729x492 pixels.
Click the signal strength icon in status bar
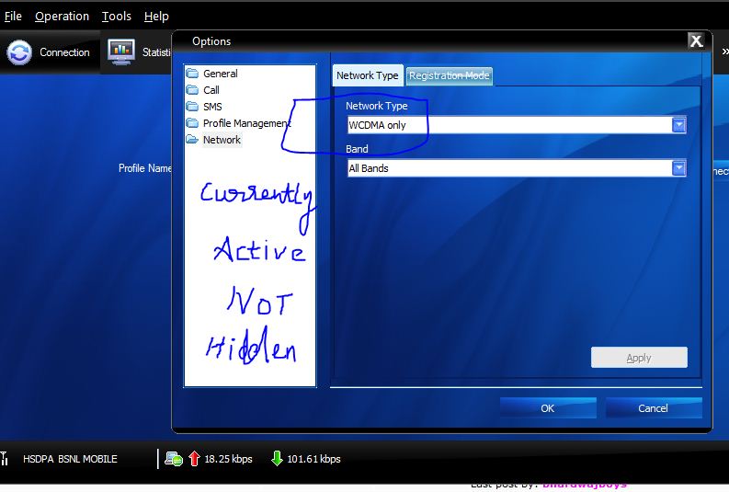6,458
